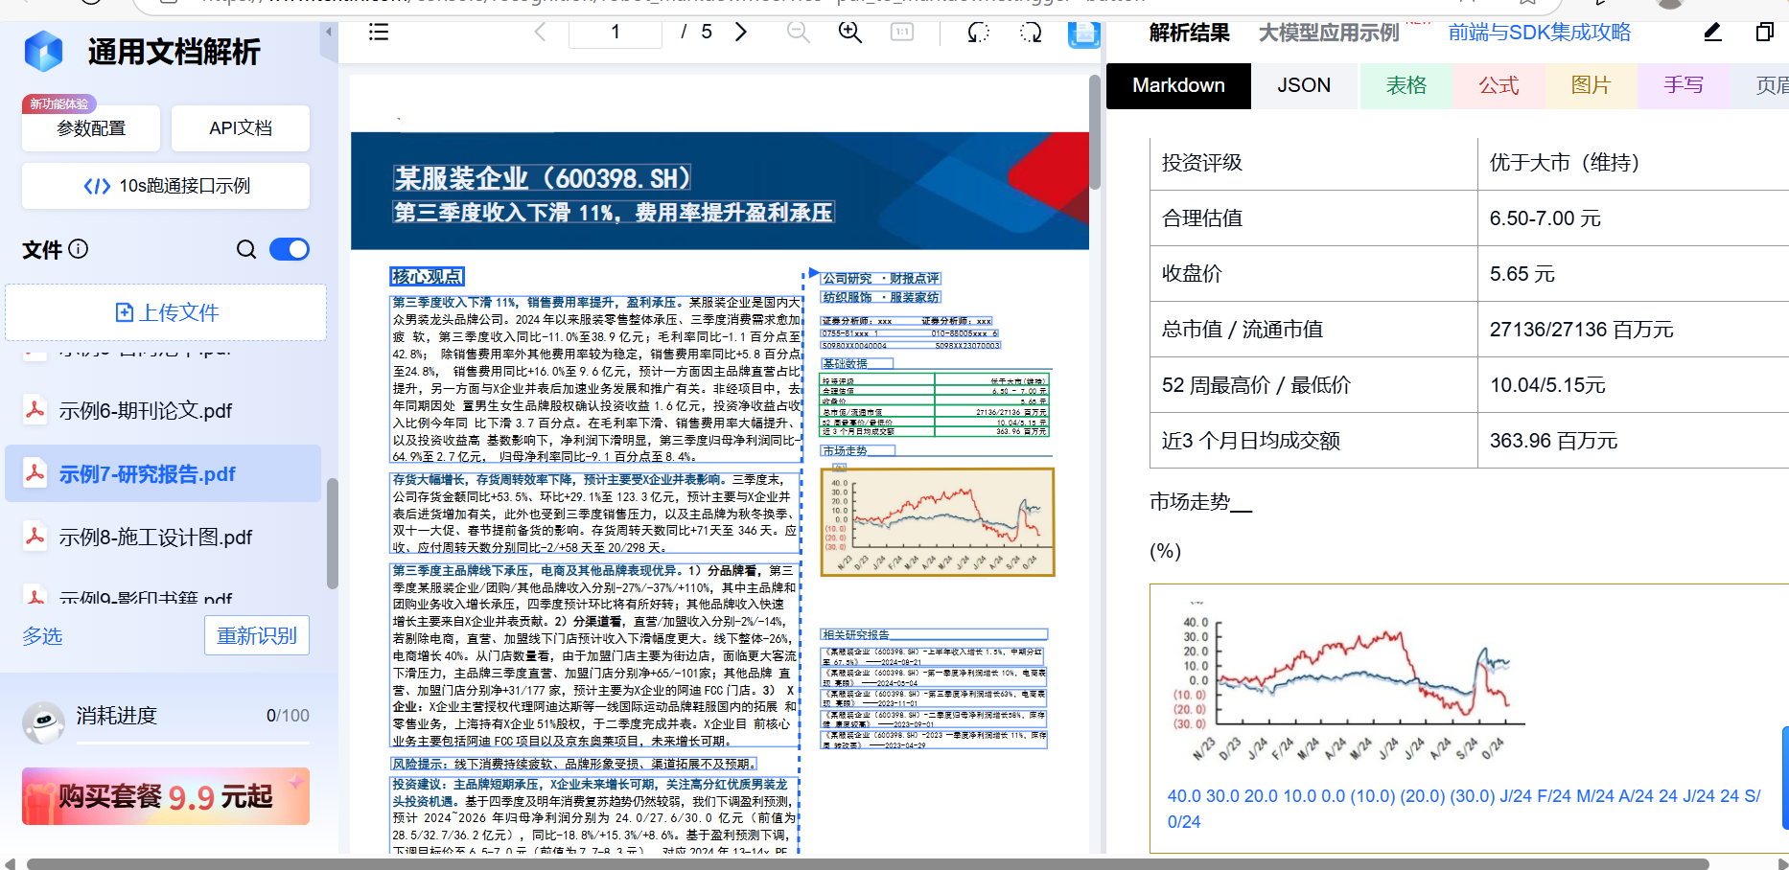Click the 重新识别 button
Screen dimensions: 1789x870
pyautogui.click(x=257, y=635)
